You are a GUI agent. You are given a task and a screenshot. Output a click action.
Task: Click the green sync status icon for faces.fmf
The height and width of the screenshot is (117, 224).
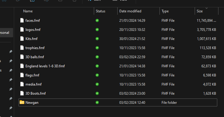pos(97,21)
